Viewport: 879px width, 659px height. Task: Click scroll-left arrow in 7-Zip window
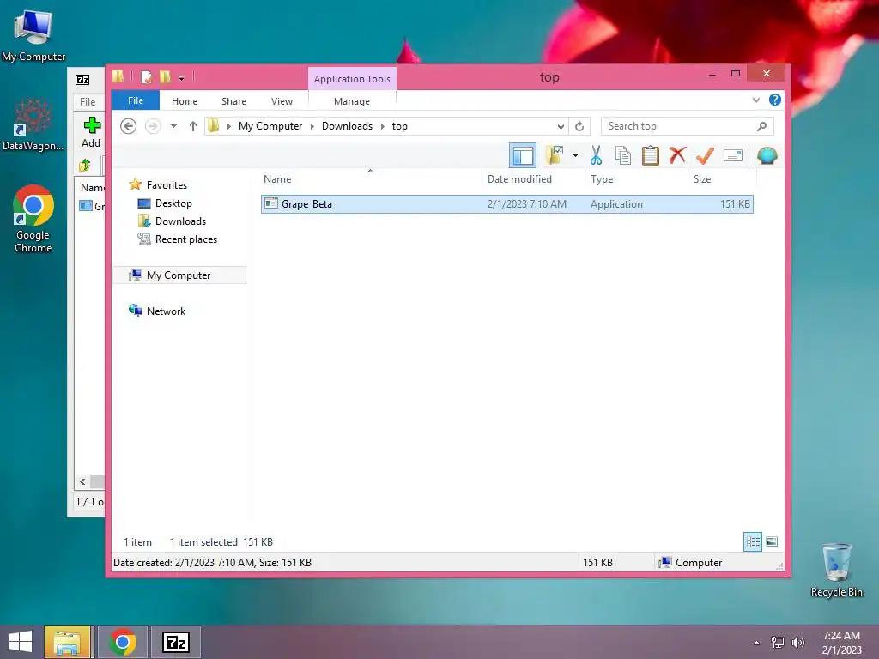tap(82, 481)
